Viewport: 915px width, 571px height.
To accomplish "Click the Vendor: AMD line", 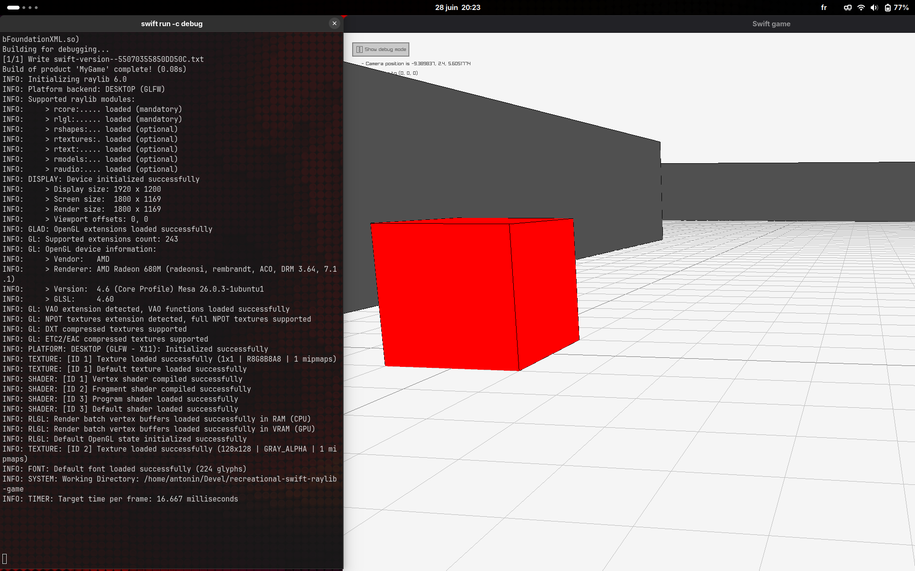I will coord(56,259).
